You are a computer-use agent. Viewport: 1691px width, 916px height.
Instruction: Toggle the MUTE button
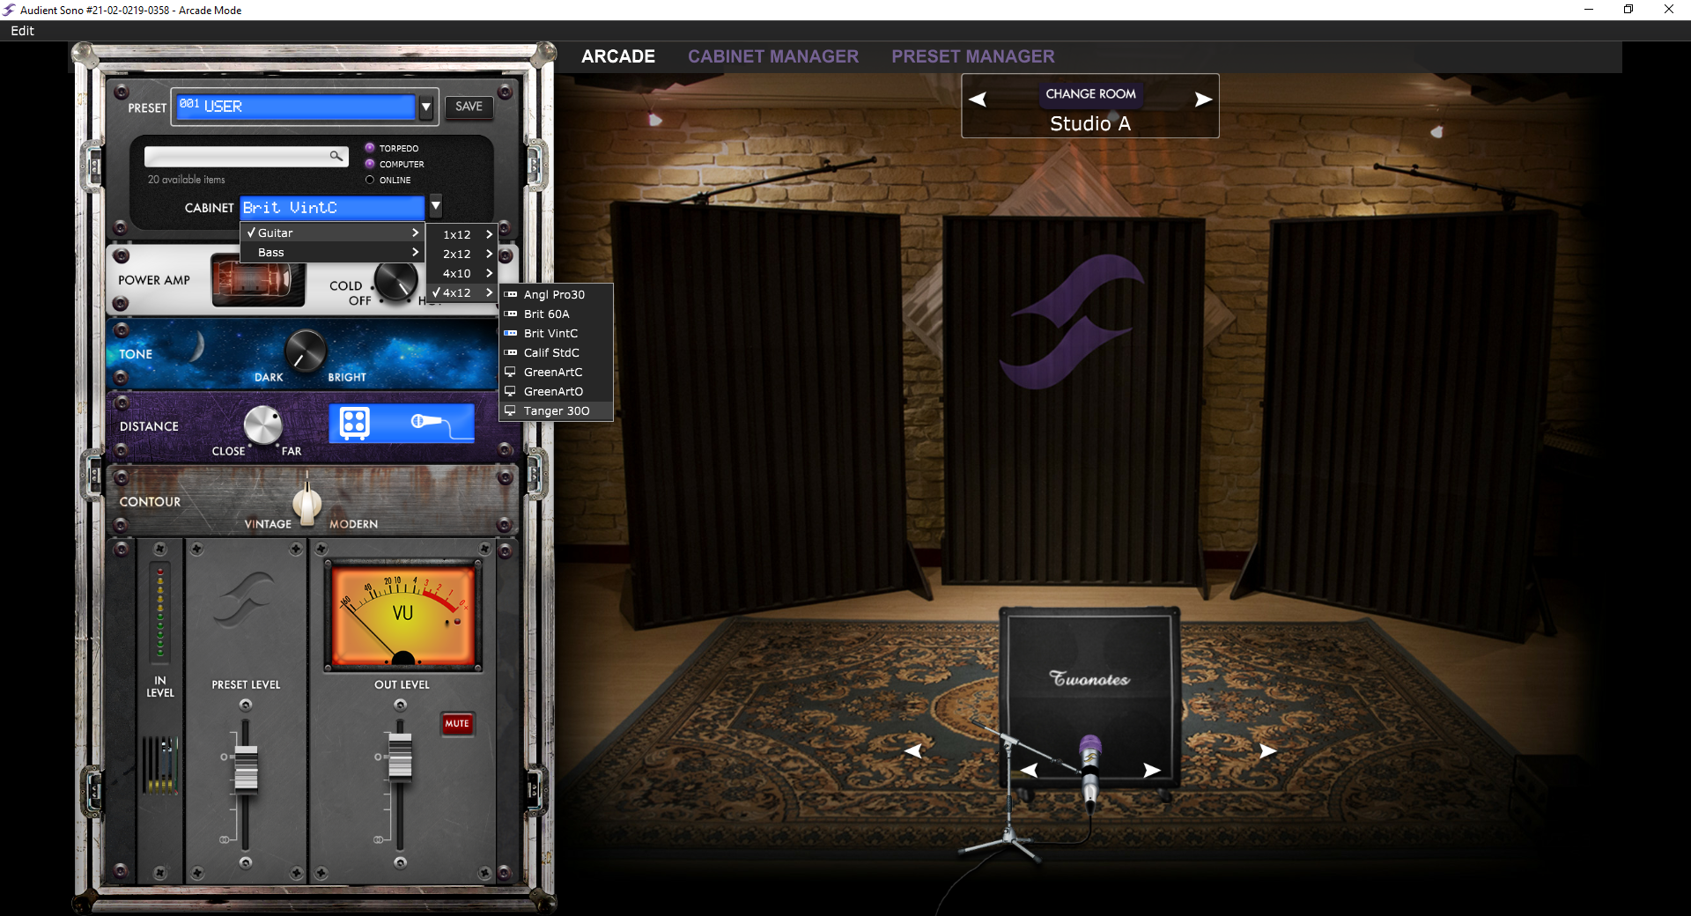457,723
